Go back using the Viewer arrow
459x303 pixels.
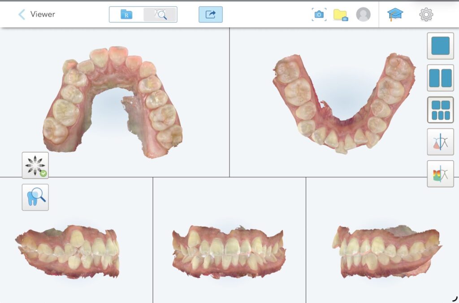[x=22, y=14]
